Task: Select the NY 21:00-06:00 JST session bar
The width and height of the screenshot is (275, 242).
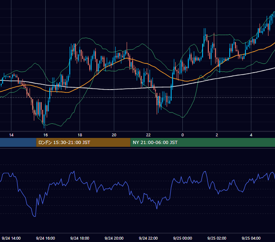Action: click(203, 142)
